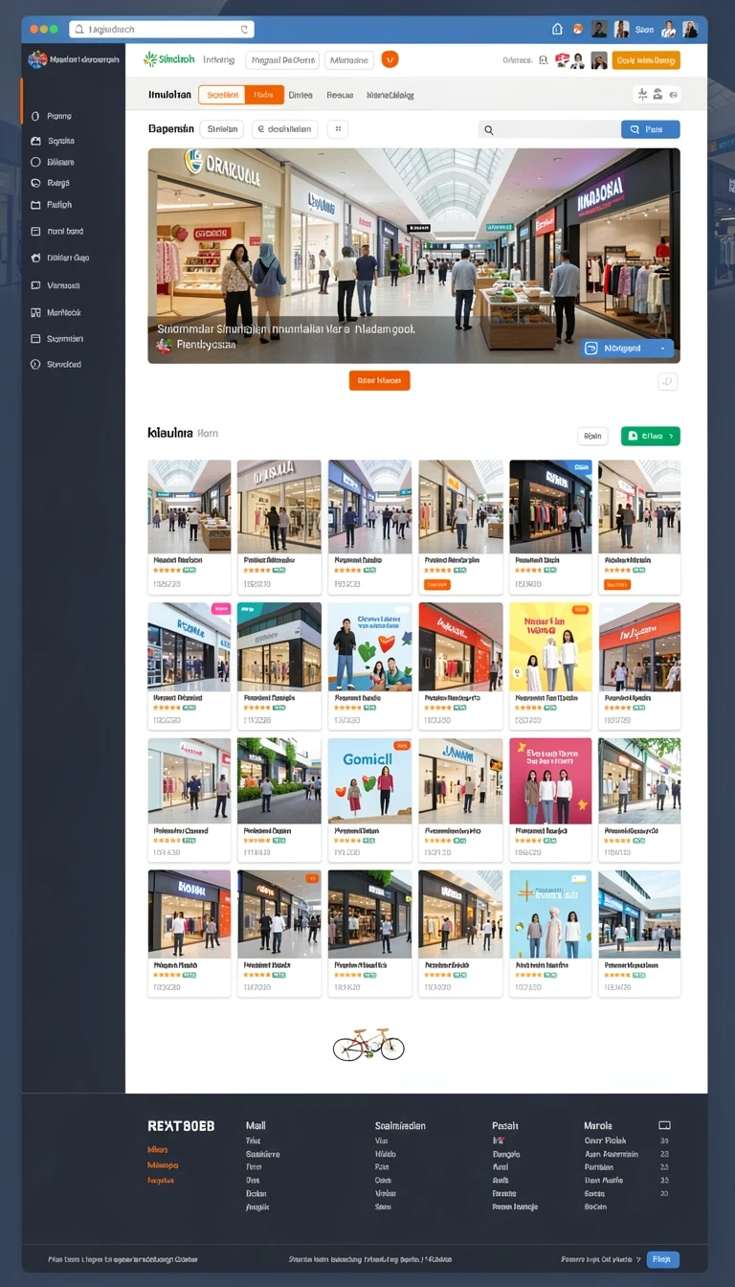Click the home icon in browser bar
The image size is (735, 1287).
pos(558,30)
